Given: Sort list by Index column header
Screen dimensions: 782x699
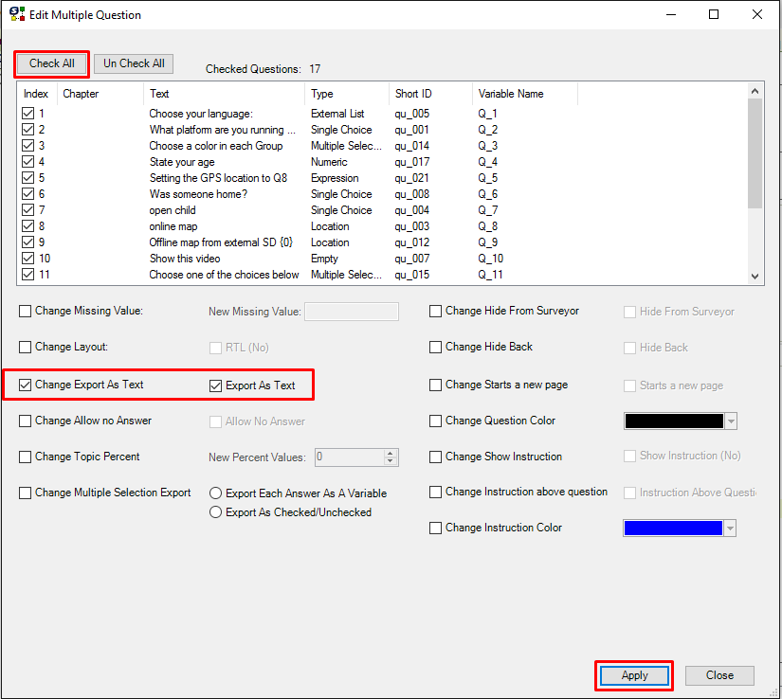Looking at the screenshot, I should (x=36, y=94).
